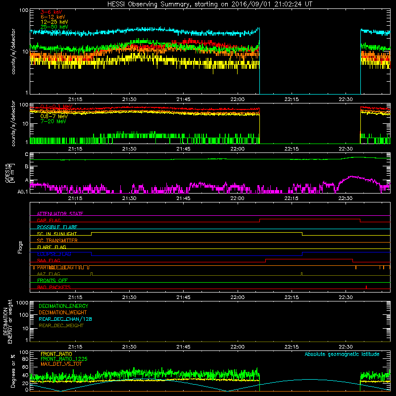
Task: Select the 25-50 keV legend label
Action: (54, 27)
